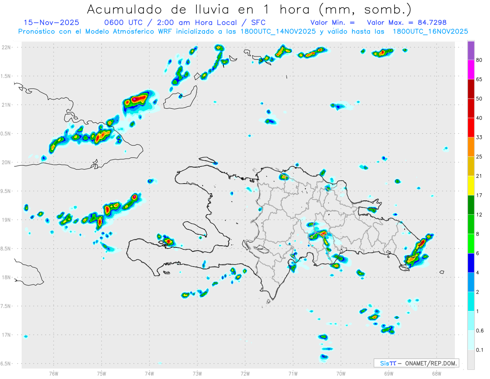The image size is (490, 379).
Task: Click the '0600 UTC / 2:00 am Hora Local / SFC' text
Action: [185, 22]
